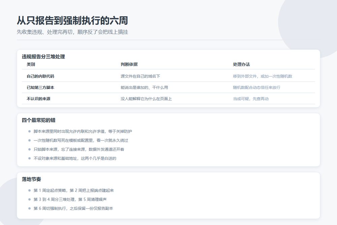Select table cell 已知第三方脚本

[40, 87]
